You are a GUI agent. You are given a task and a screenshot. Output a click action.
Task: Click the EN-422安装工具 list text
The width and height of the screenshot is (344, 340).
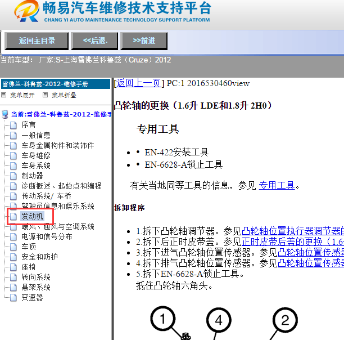click(x=176, y=152)
